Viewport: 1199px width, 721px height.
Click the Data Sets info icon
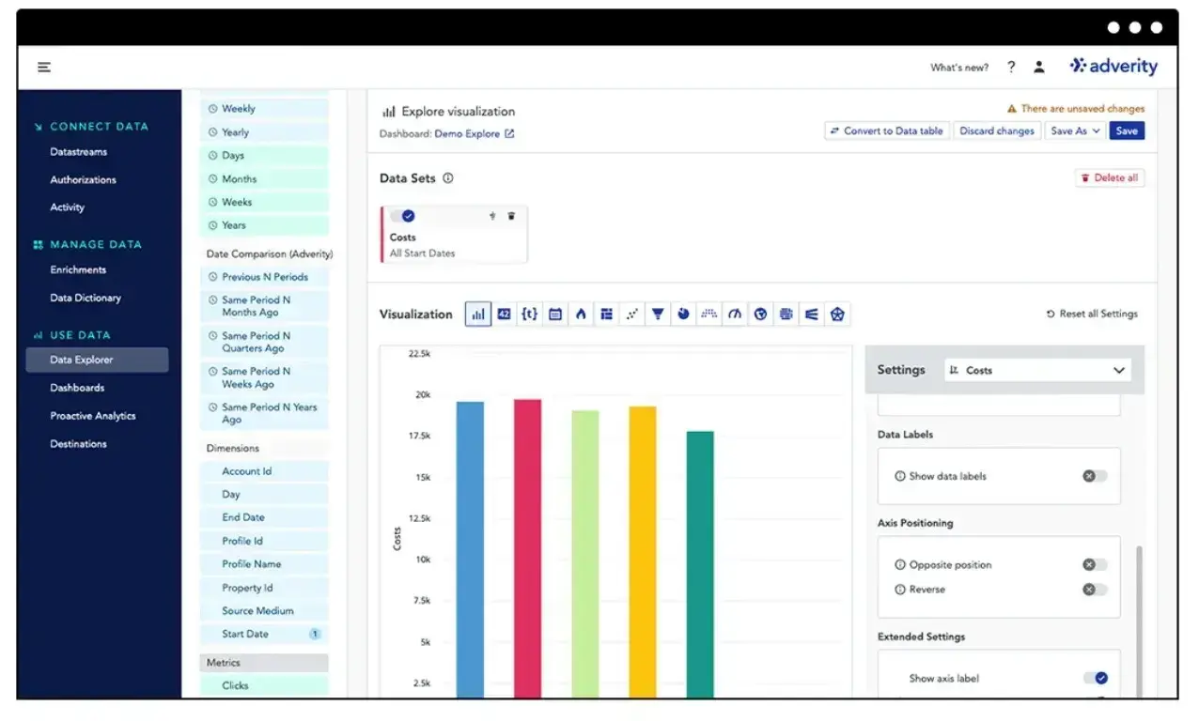click(448, 178)
